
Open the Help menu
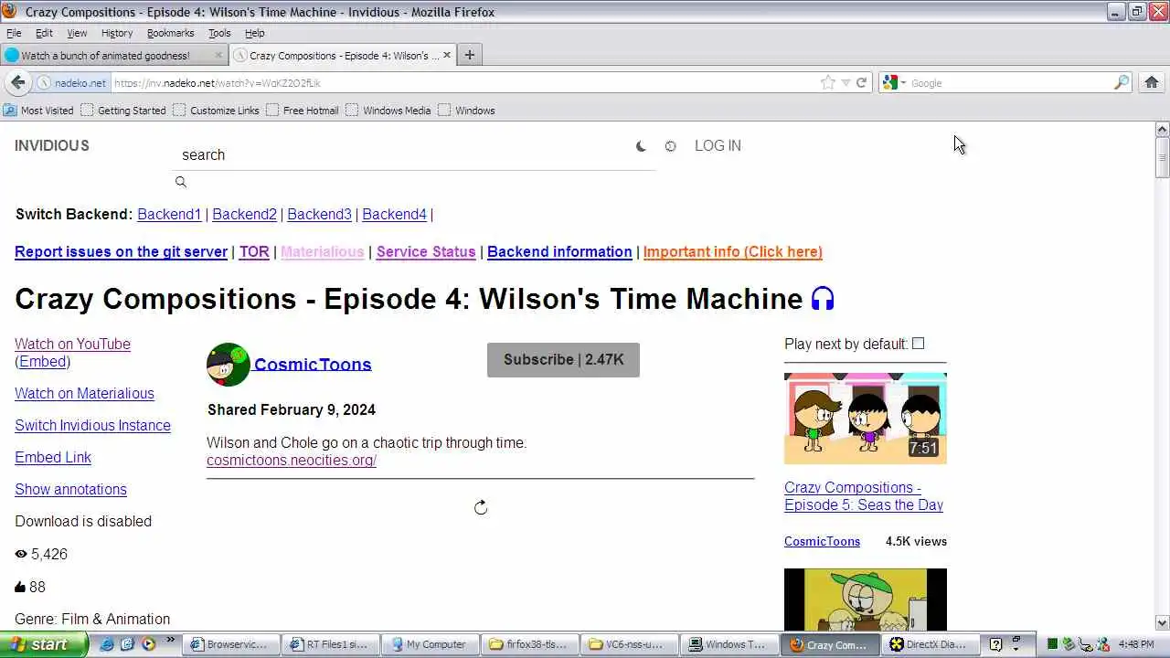click(255, 33)
